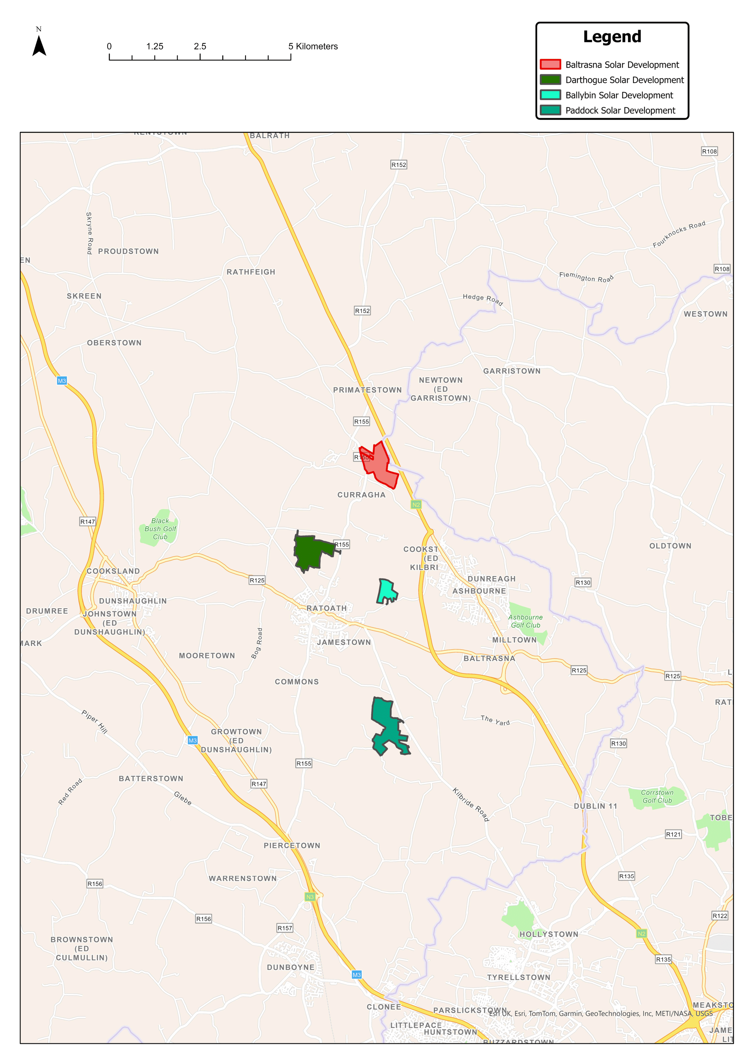Click the PIERCETOWN place label
The width and height of the screenshot is (750, 1061).
292,846
